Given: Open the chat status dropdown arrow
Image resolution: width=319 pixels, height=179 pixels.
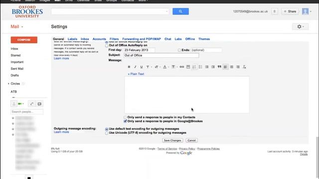Looking at the screenshot, I should click(23, 104).
